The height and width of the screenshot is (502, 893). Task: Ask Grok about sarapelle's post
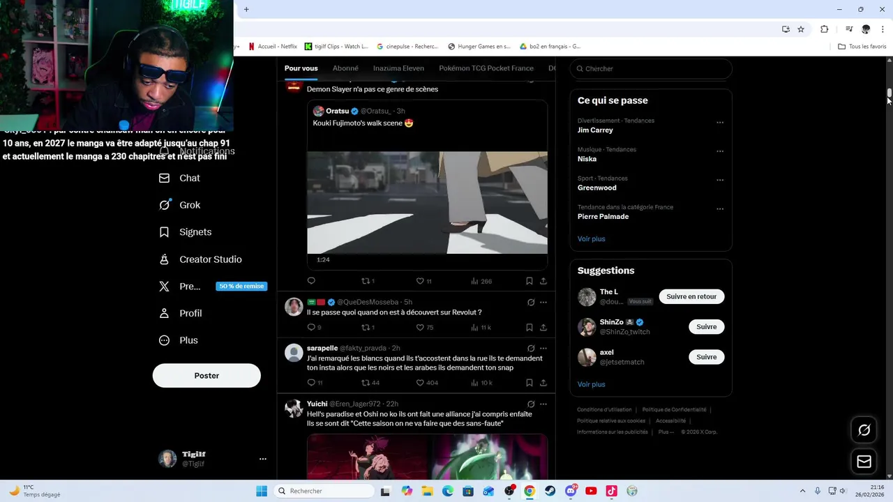530,348
